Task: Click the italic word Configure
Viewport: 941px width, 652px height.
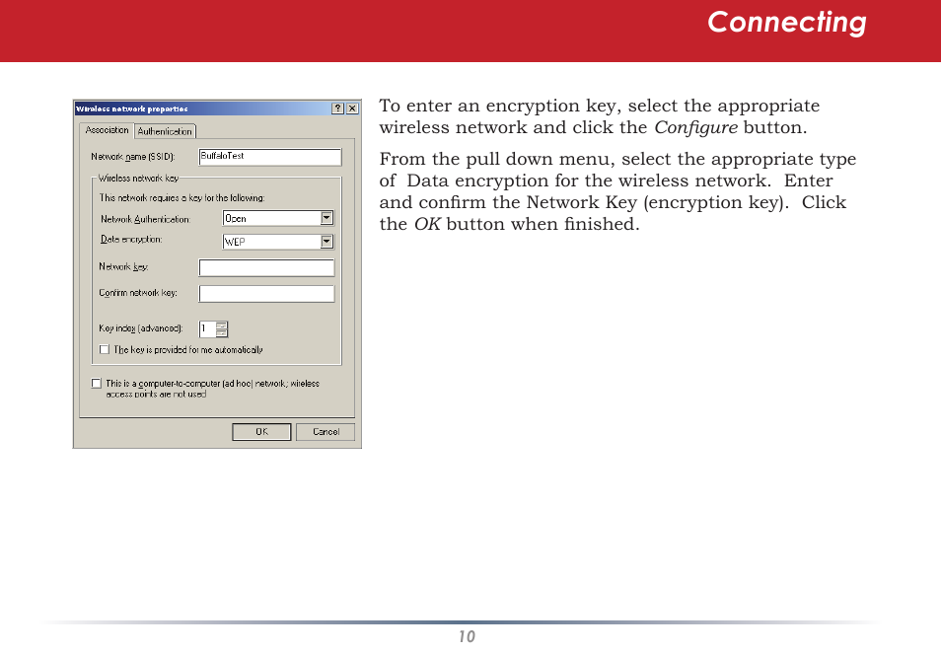Action: [695, 128]
